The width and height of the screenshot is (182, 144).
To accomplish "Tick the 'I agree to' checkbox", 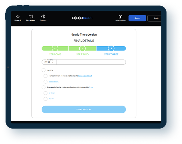I will (x=44, y=70).
